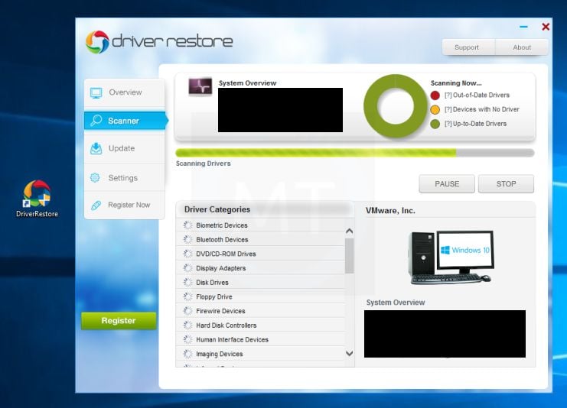567x408 pixels.
Task: Click spinner icon beside Imaging Devices
Action: (187, 354)
